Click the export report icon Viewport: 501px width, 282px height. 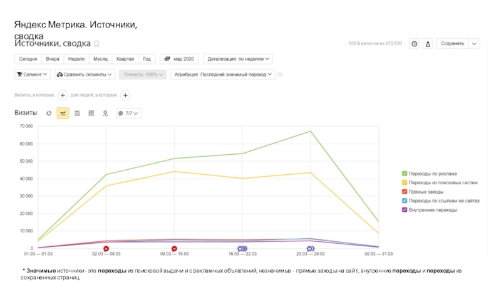coord(428,44)
